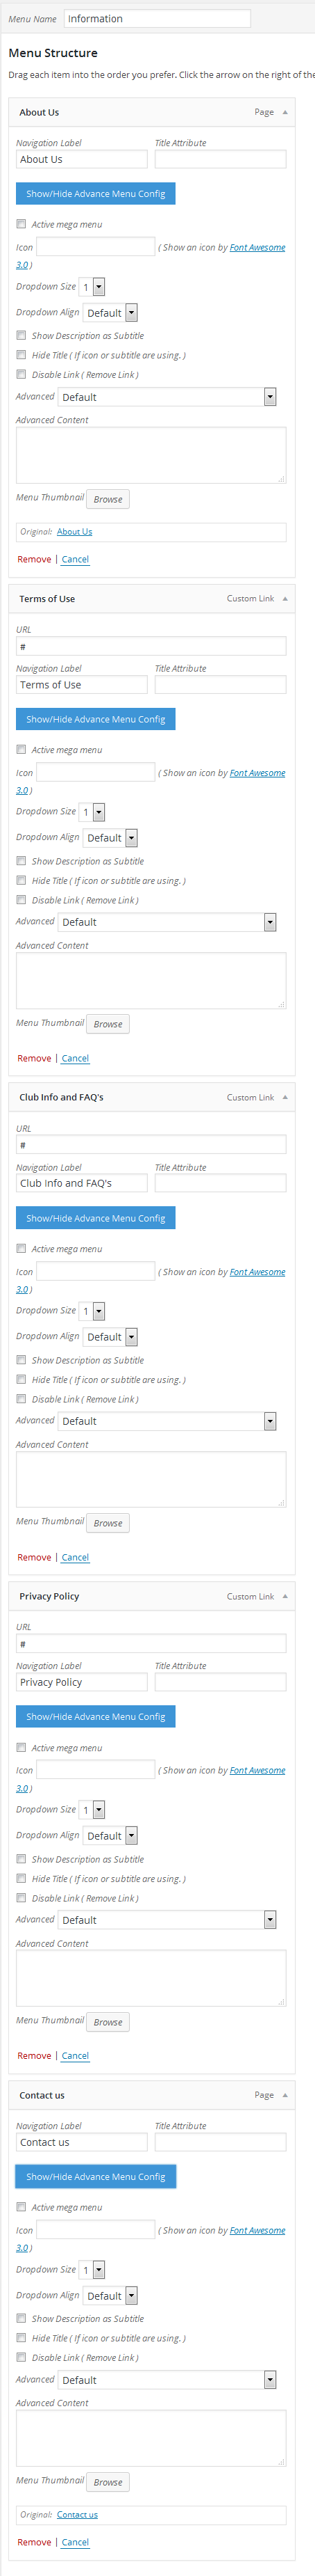
Task: Check Disable Link under Terms of Use
Action: pyautogui.click(x=21, y=900)
